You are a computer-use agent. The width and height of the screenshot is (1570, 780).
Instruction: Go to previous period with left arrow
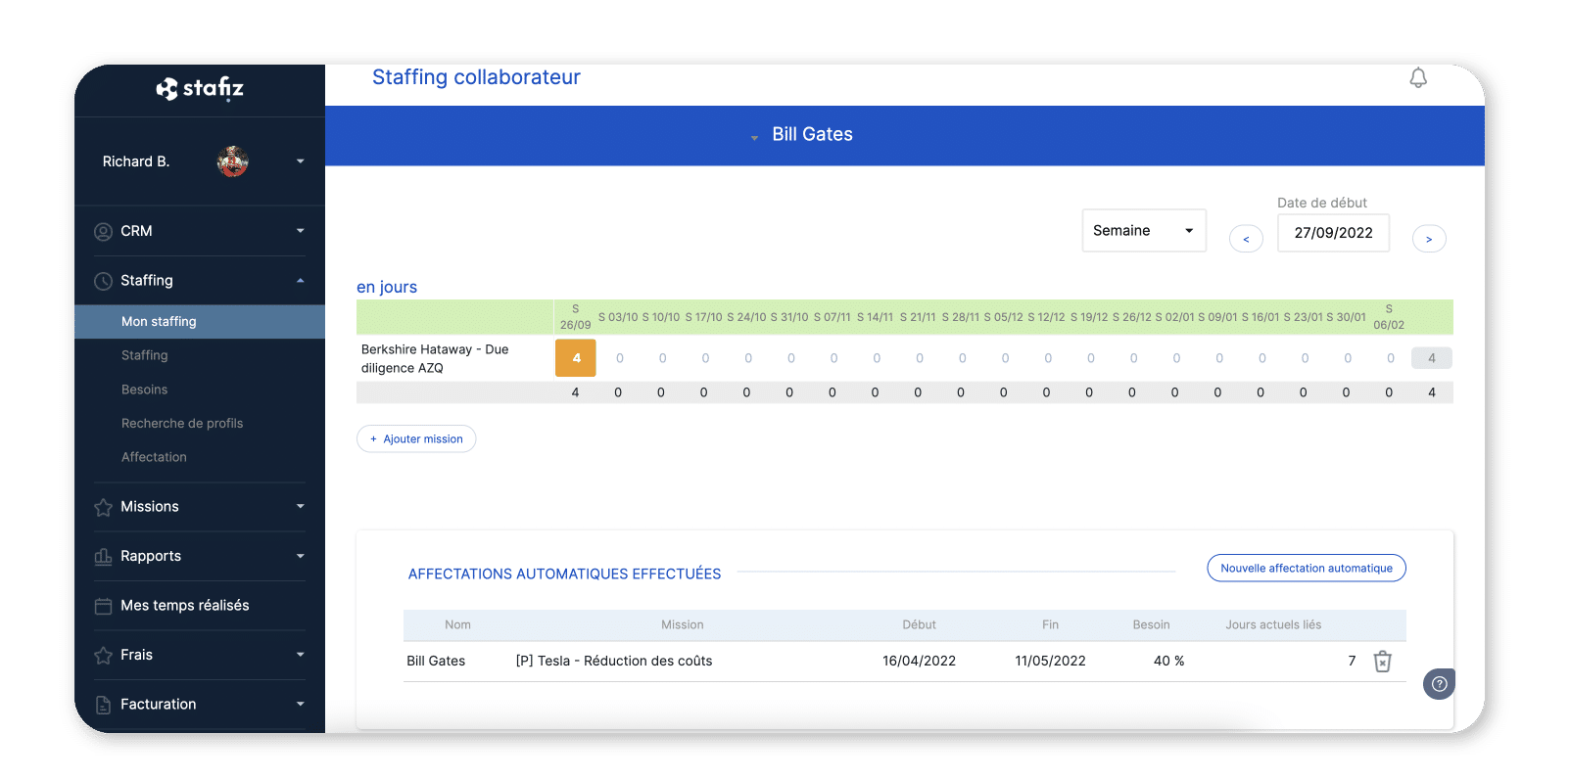pyautogui.click(x=1246, y=239)
